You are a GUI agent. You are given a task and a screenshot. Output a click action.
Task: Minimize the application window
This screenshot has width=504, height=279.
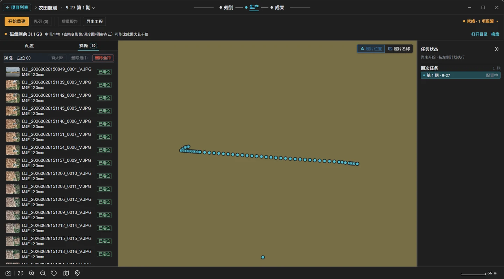click(469, 7)
